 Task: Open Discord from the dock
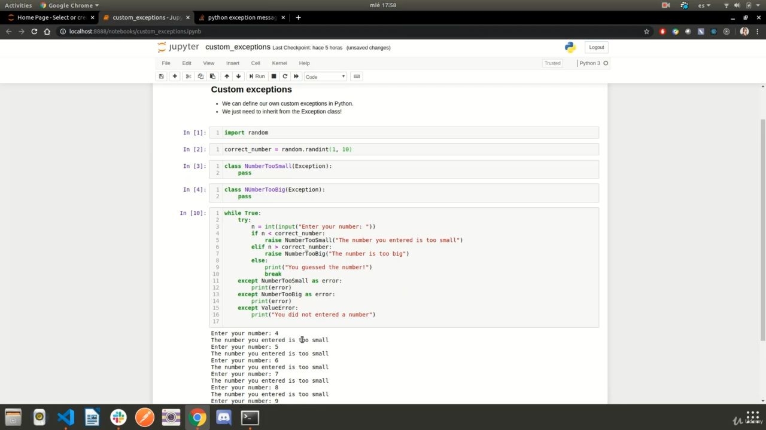pos(224,417)
